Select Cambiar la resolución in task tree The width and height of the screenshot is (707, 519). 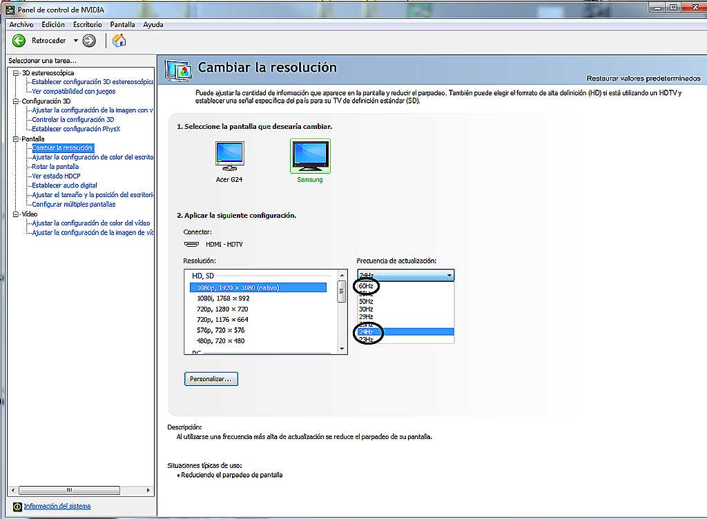63,147
